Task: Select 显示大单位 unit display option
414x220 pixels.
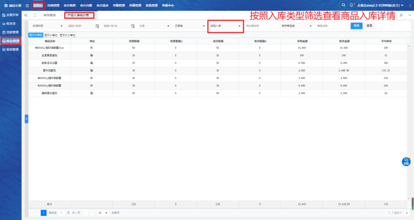Action: (x=36, y=35)
